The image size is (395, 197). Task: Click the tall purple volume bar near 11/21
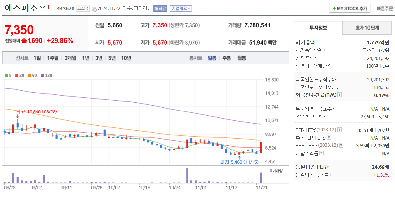(261, 178)
